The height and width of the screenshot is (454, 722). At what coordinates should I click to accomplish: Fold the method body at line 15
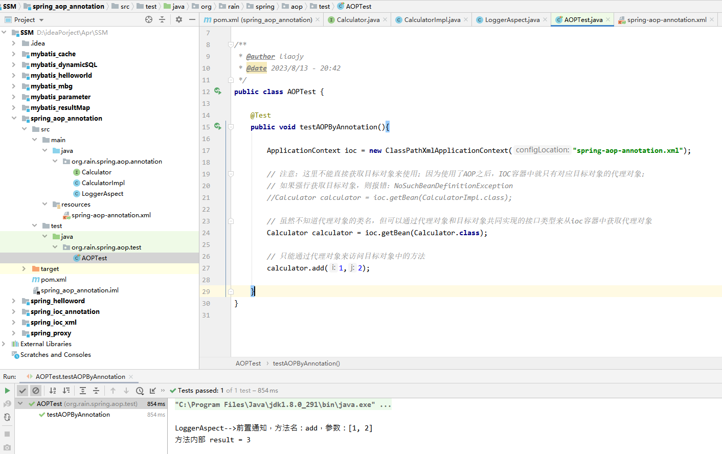pyautogui.click(x=231, y=127)
